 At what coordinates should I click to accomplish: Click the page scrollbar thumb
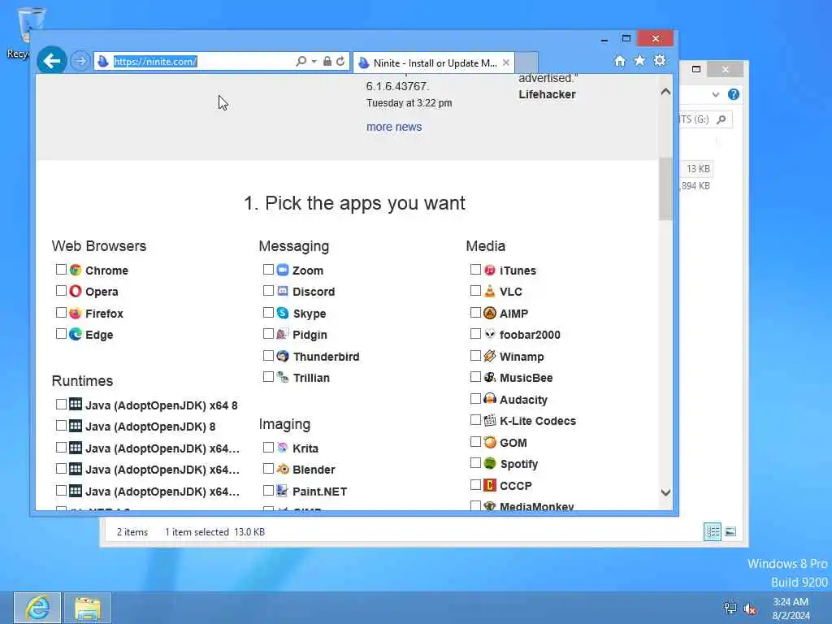click(665, 188)
